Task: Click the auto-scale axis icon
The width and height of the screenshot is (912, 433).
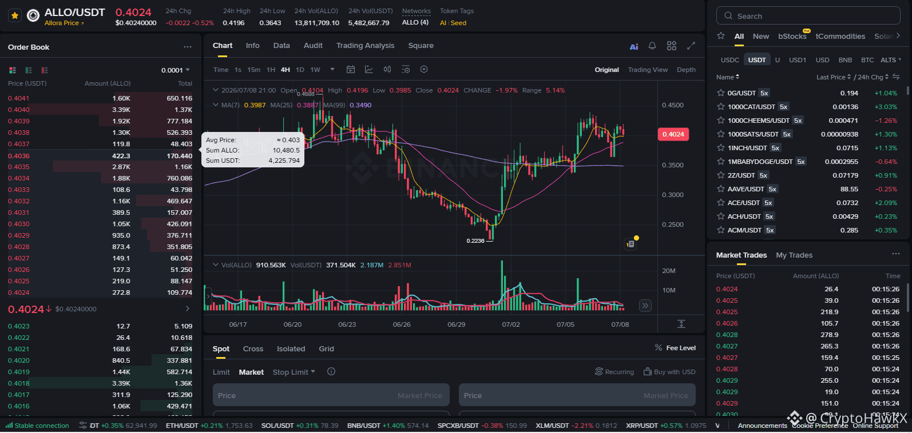Action: pos(681,324)
